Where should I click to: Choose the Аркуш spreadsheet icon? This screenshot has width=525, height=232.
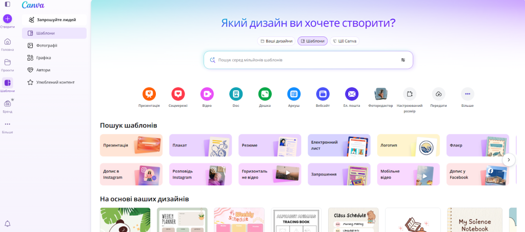(x=294, y=94)
